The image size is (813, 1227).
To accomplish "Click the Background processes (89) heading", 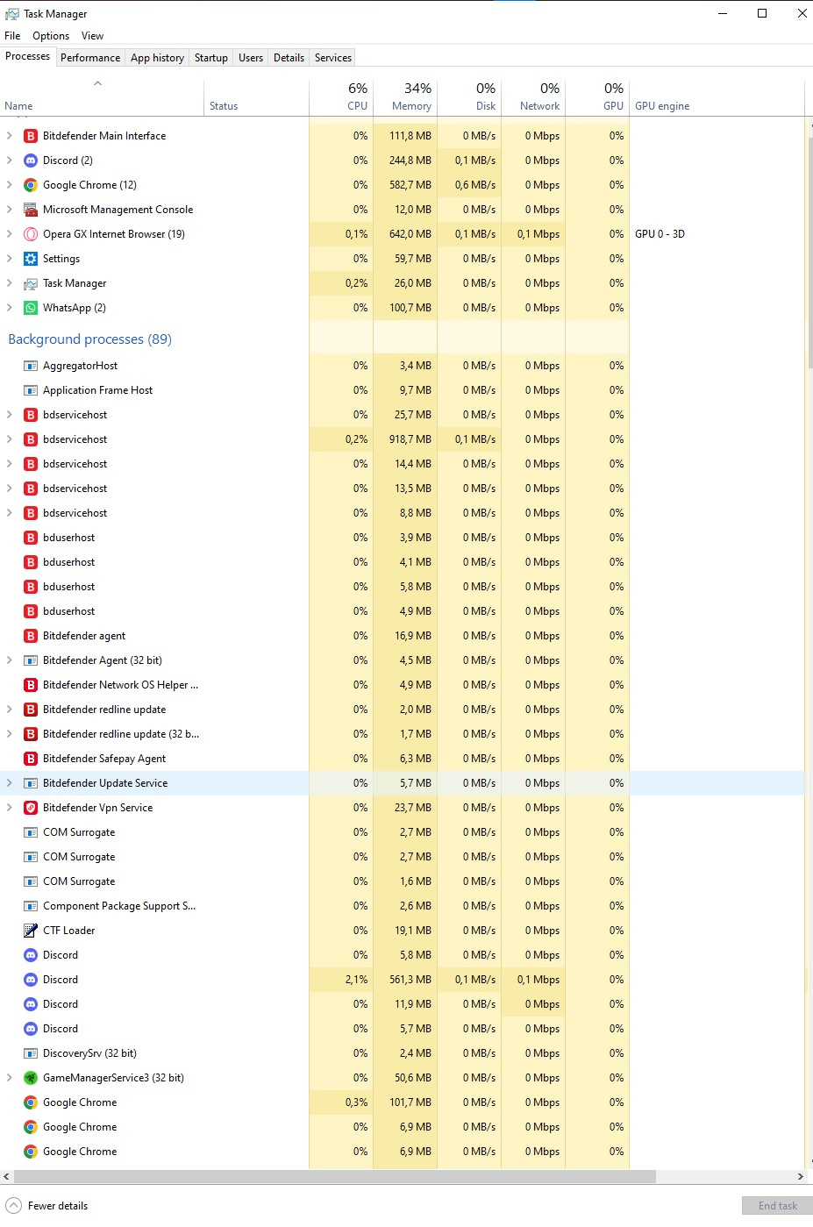I will [89, 339].
